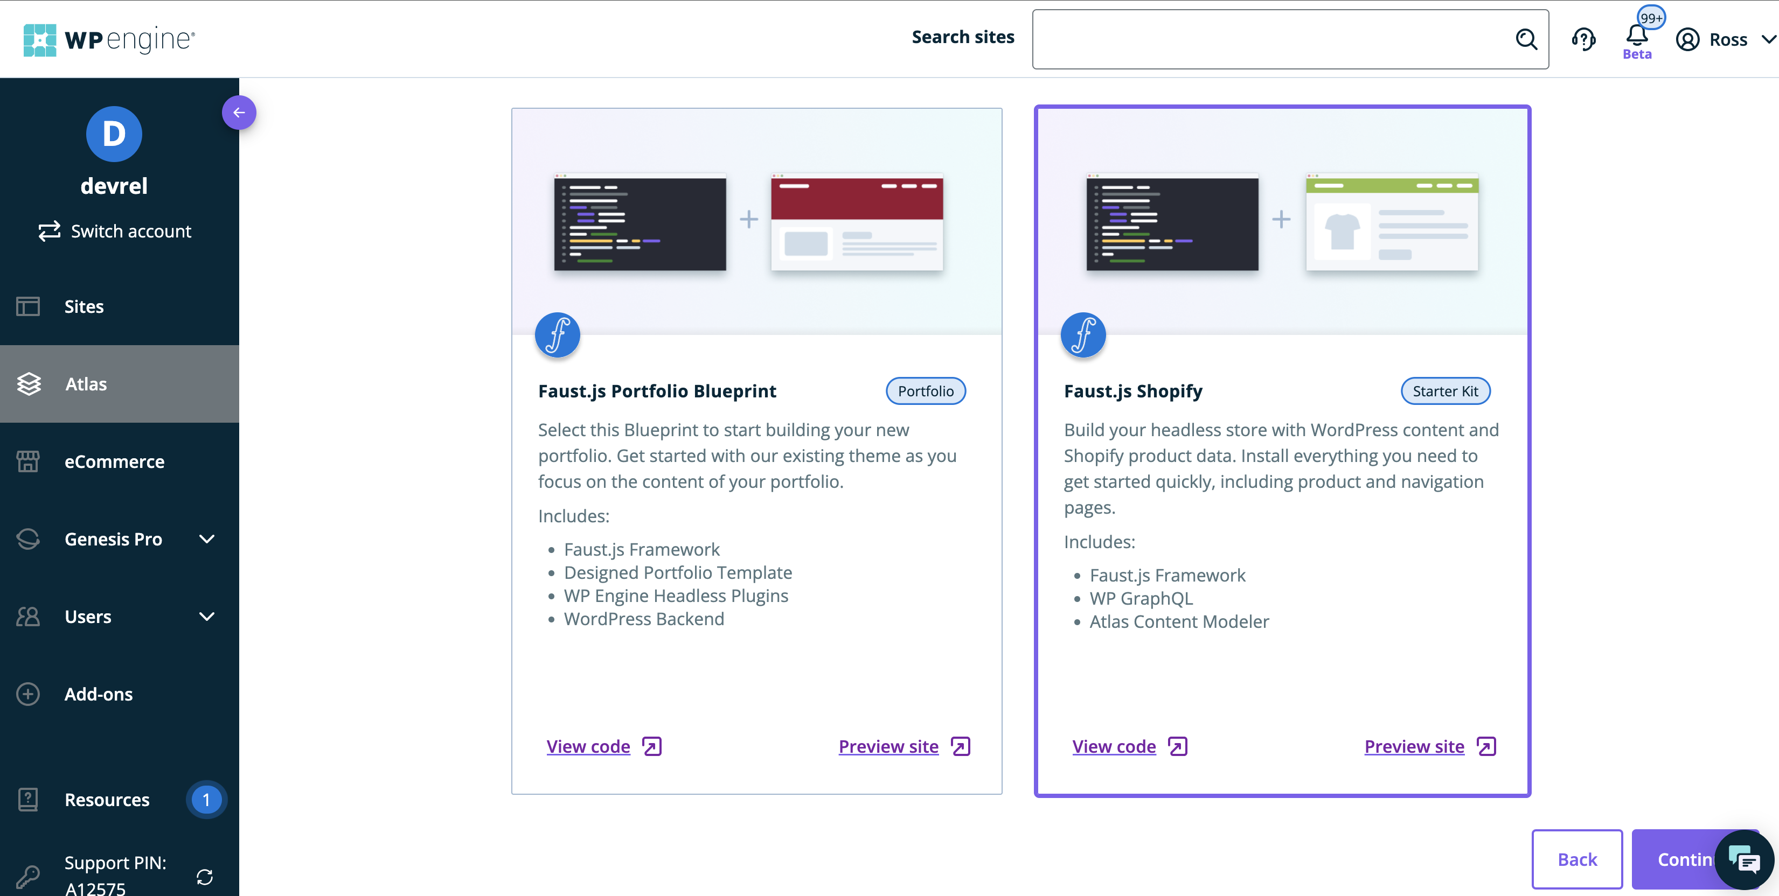1779x896 pixels.
Task: Regenerate Support PIN with refresh icon
Action: 204,877
